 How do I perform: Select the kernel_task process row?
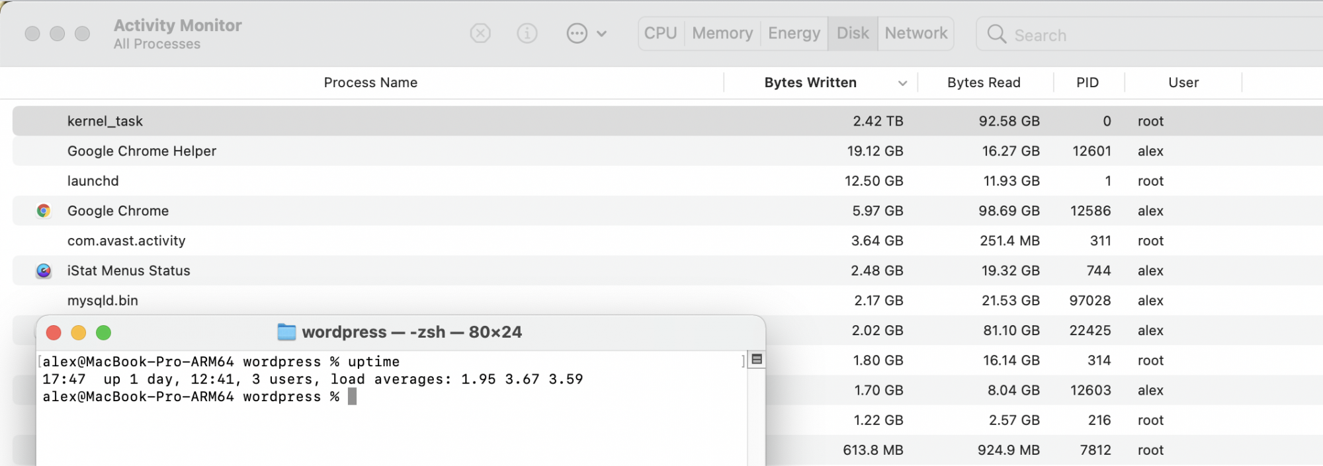click(x=397, y=121)
